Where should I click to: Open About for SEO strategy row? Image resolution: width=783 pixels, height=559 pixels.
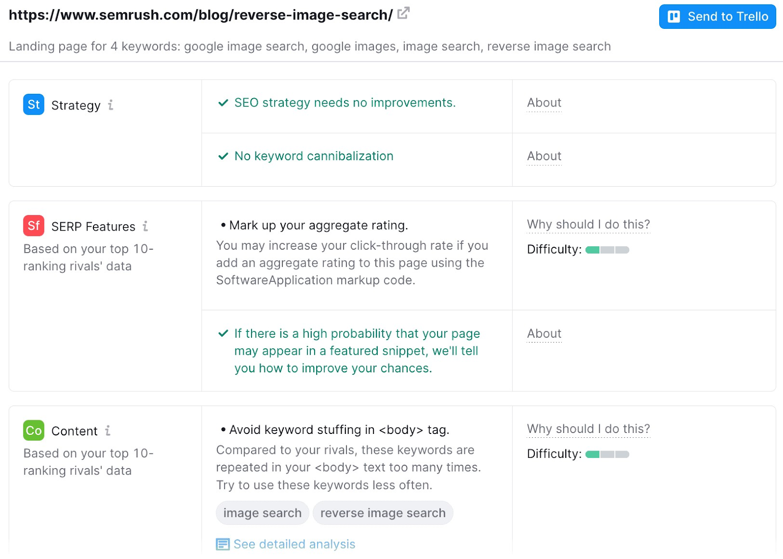pos(544,103)
